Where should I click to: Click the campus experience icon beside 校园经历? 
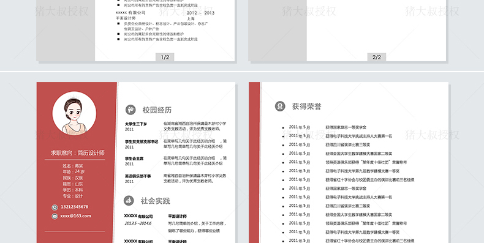130,110
